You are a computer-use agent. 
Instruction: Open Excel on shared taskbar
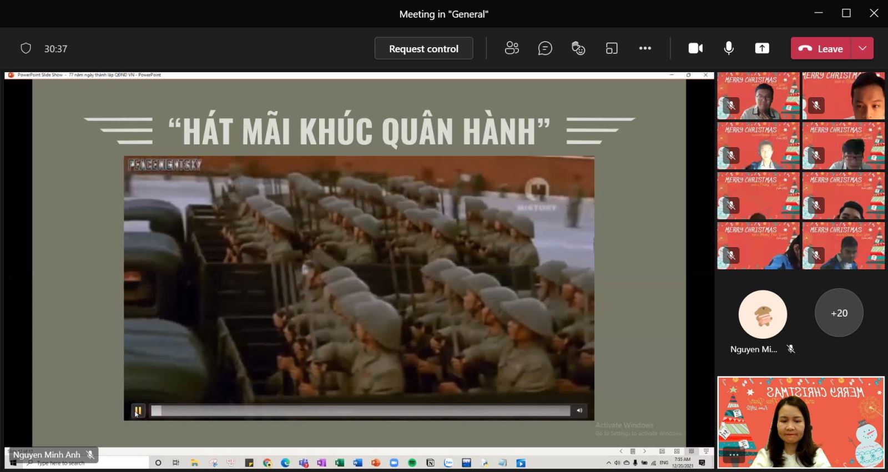[340, 463]
